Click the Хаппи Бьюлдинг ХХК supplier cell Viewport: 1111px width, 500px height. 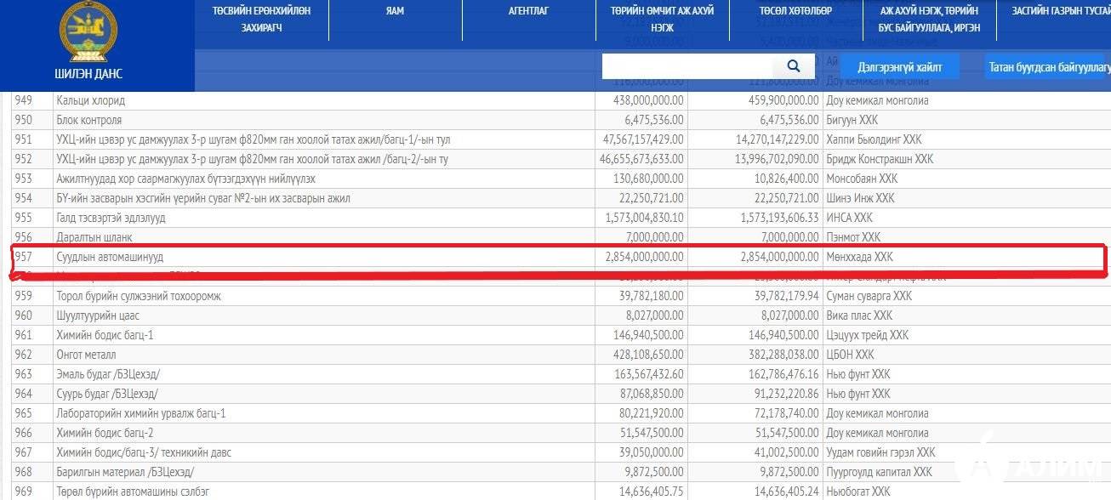[x=874, y=139]
